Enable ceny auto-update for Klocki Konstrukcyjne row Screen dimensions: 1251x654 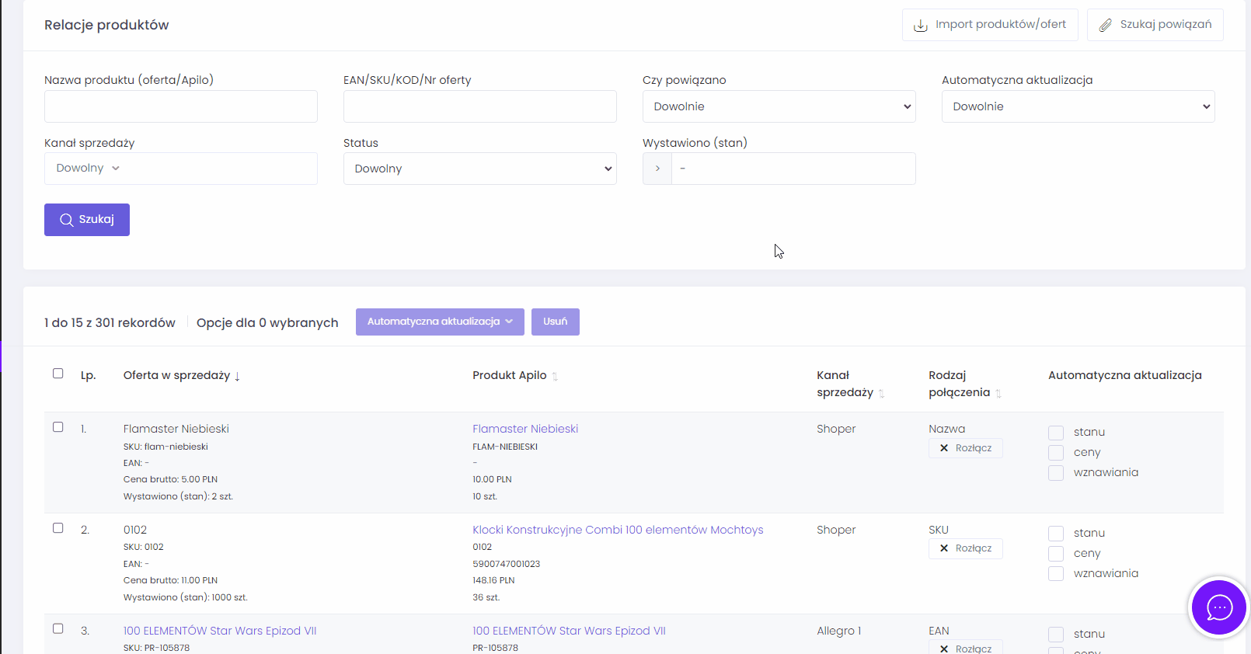1056,554
